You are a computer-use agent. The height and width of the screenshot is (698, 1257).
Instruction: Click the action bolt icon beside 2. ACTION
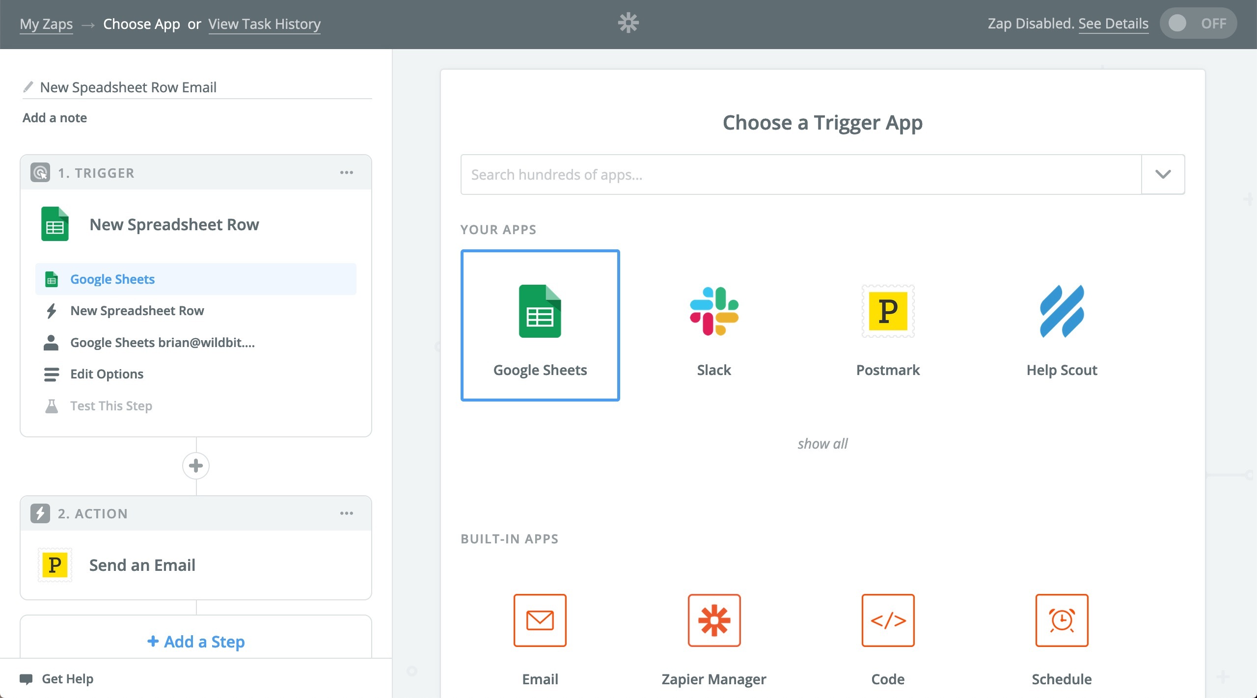pyautogui.click(x=40, y=513)
